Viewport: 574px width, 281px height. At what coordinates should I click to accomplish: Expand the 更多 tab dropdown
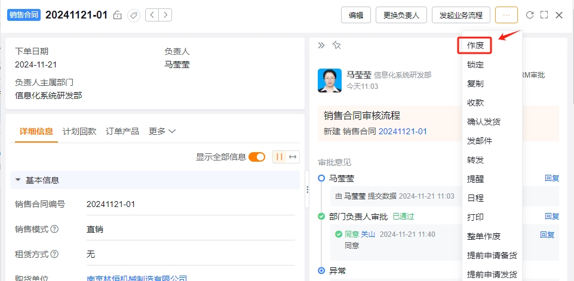[162, 131]
